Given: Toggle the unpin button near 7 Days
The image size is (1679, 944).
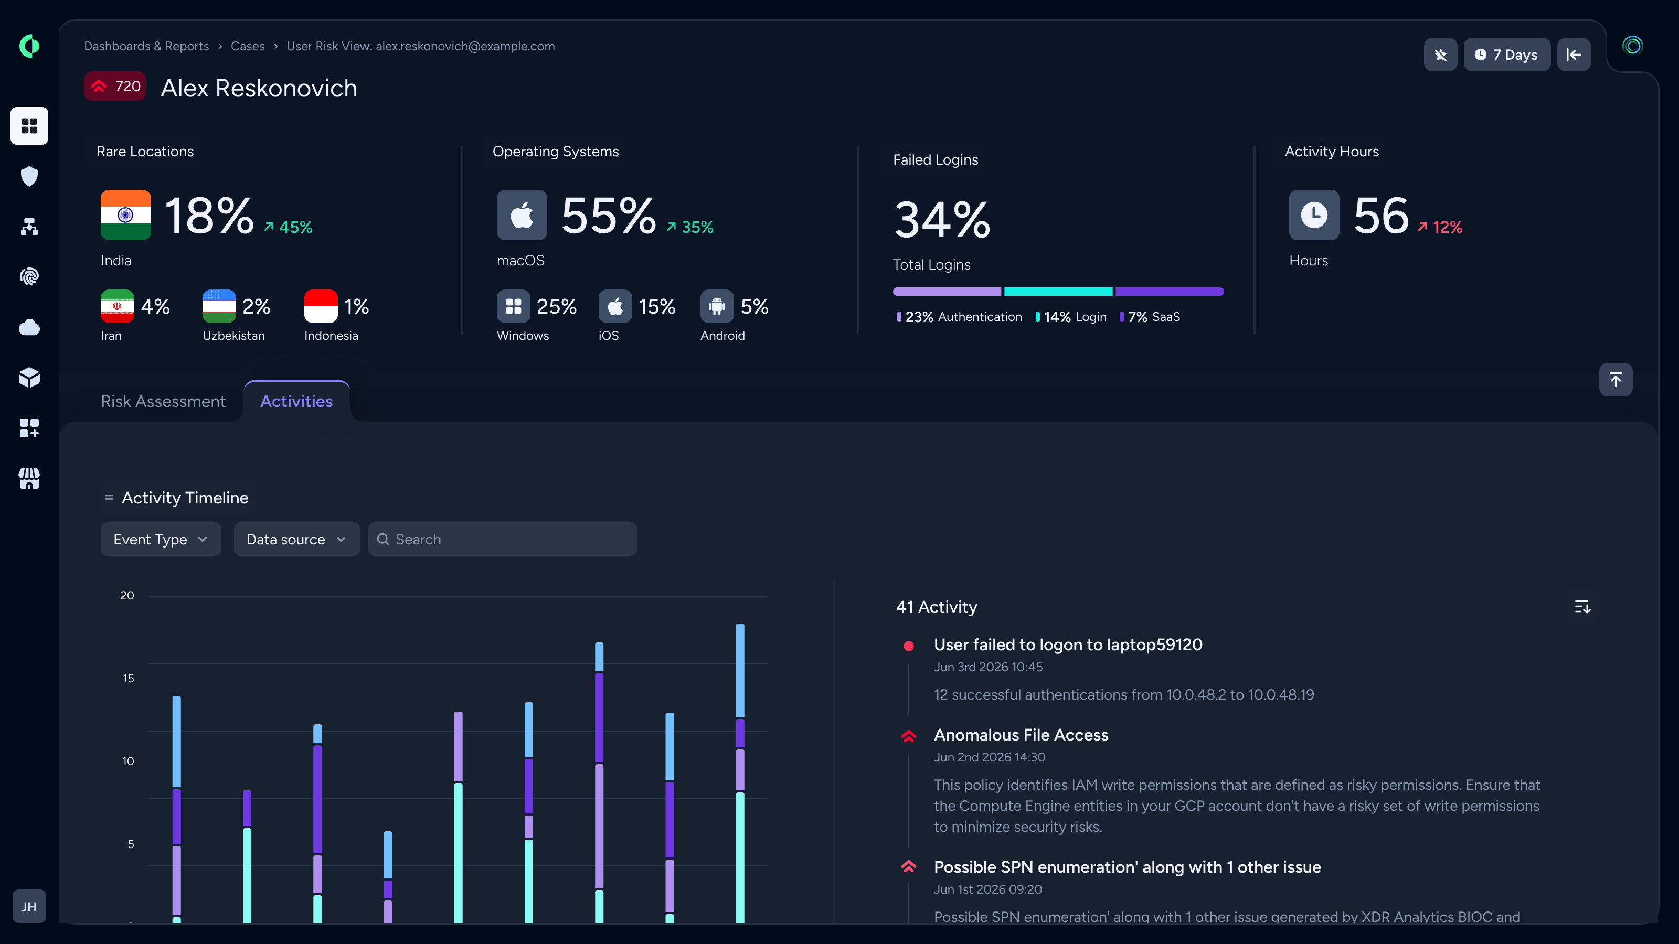Looking at the screenshot, I should point(1440,55).
